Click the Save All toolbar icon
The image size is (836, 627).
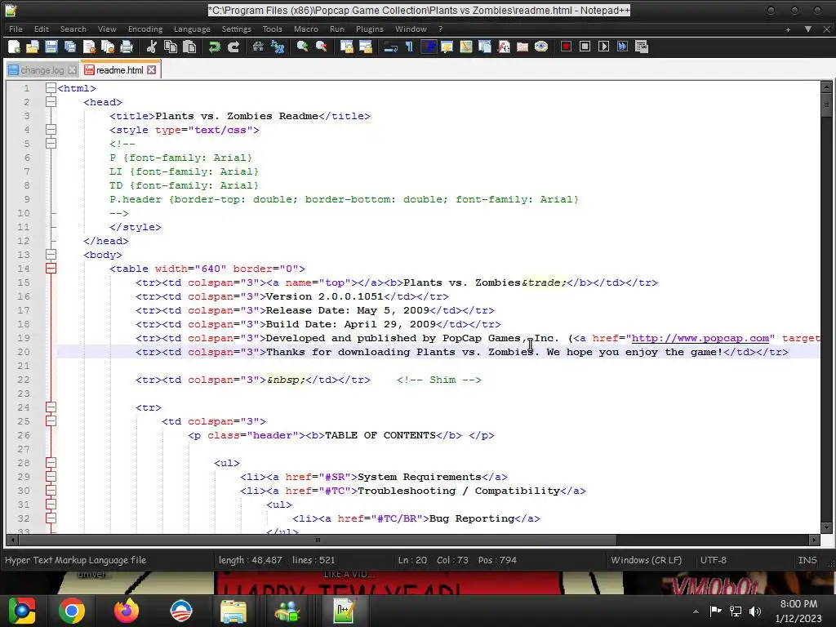pyautogui.click(x=70, y=47)
